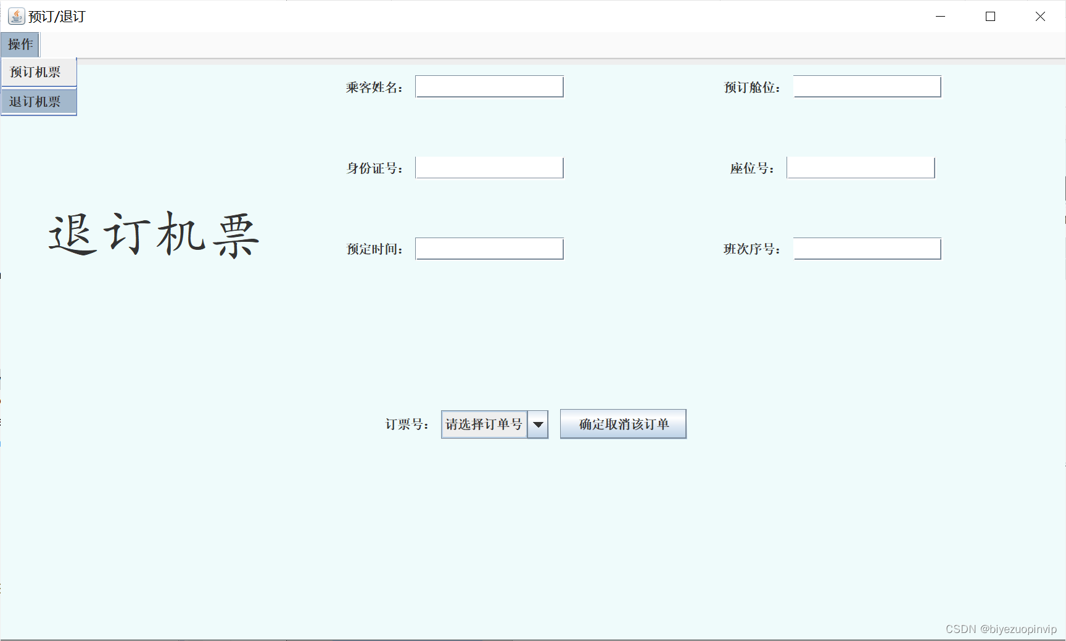Open the 操作 menu
Image resolution: width=1066 pixels, height=641 pixels.
pos(20,44)
